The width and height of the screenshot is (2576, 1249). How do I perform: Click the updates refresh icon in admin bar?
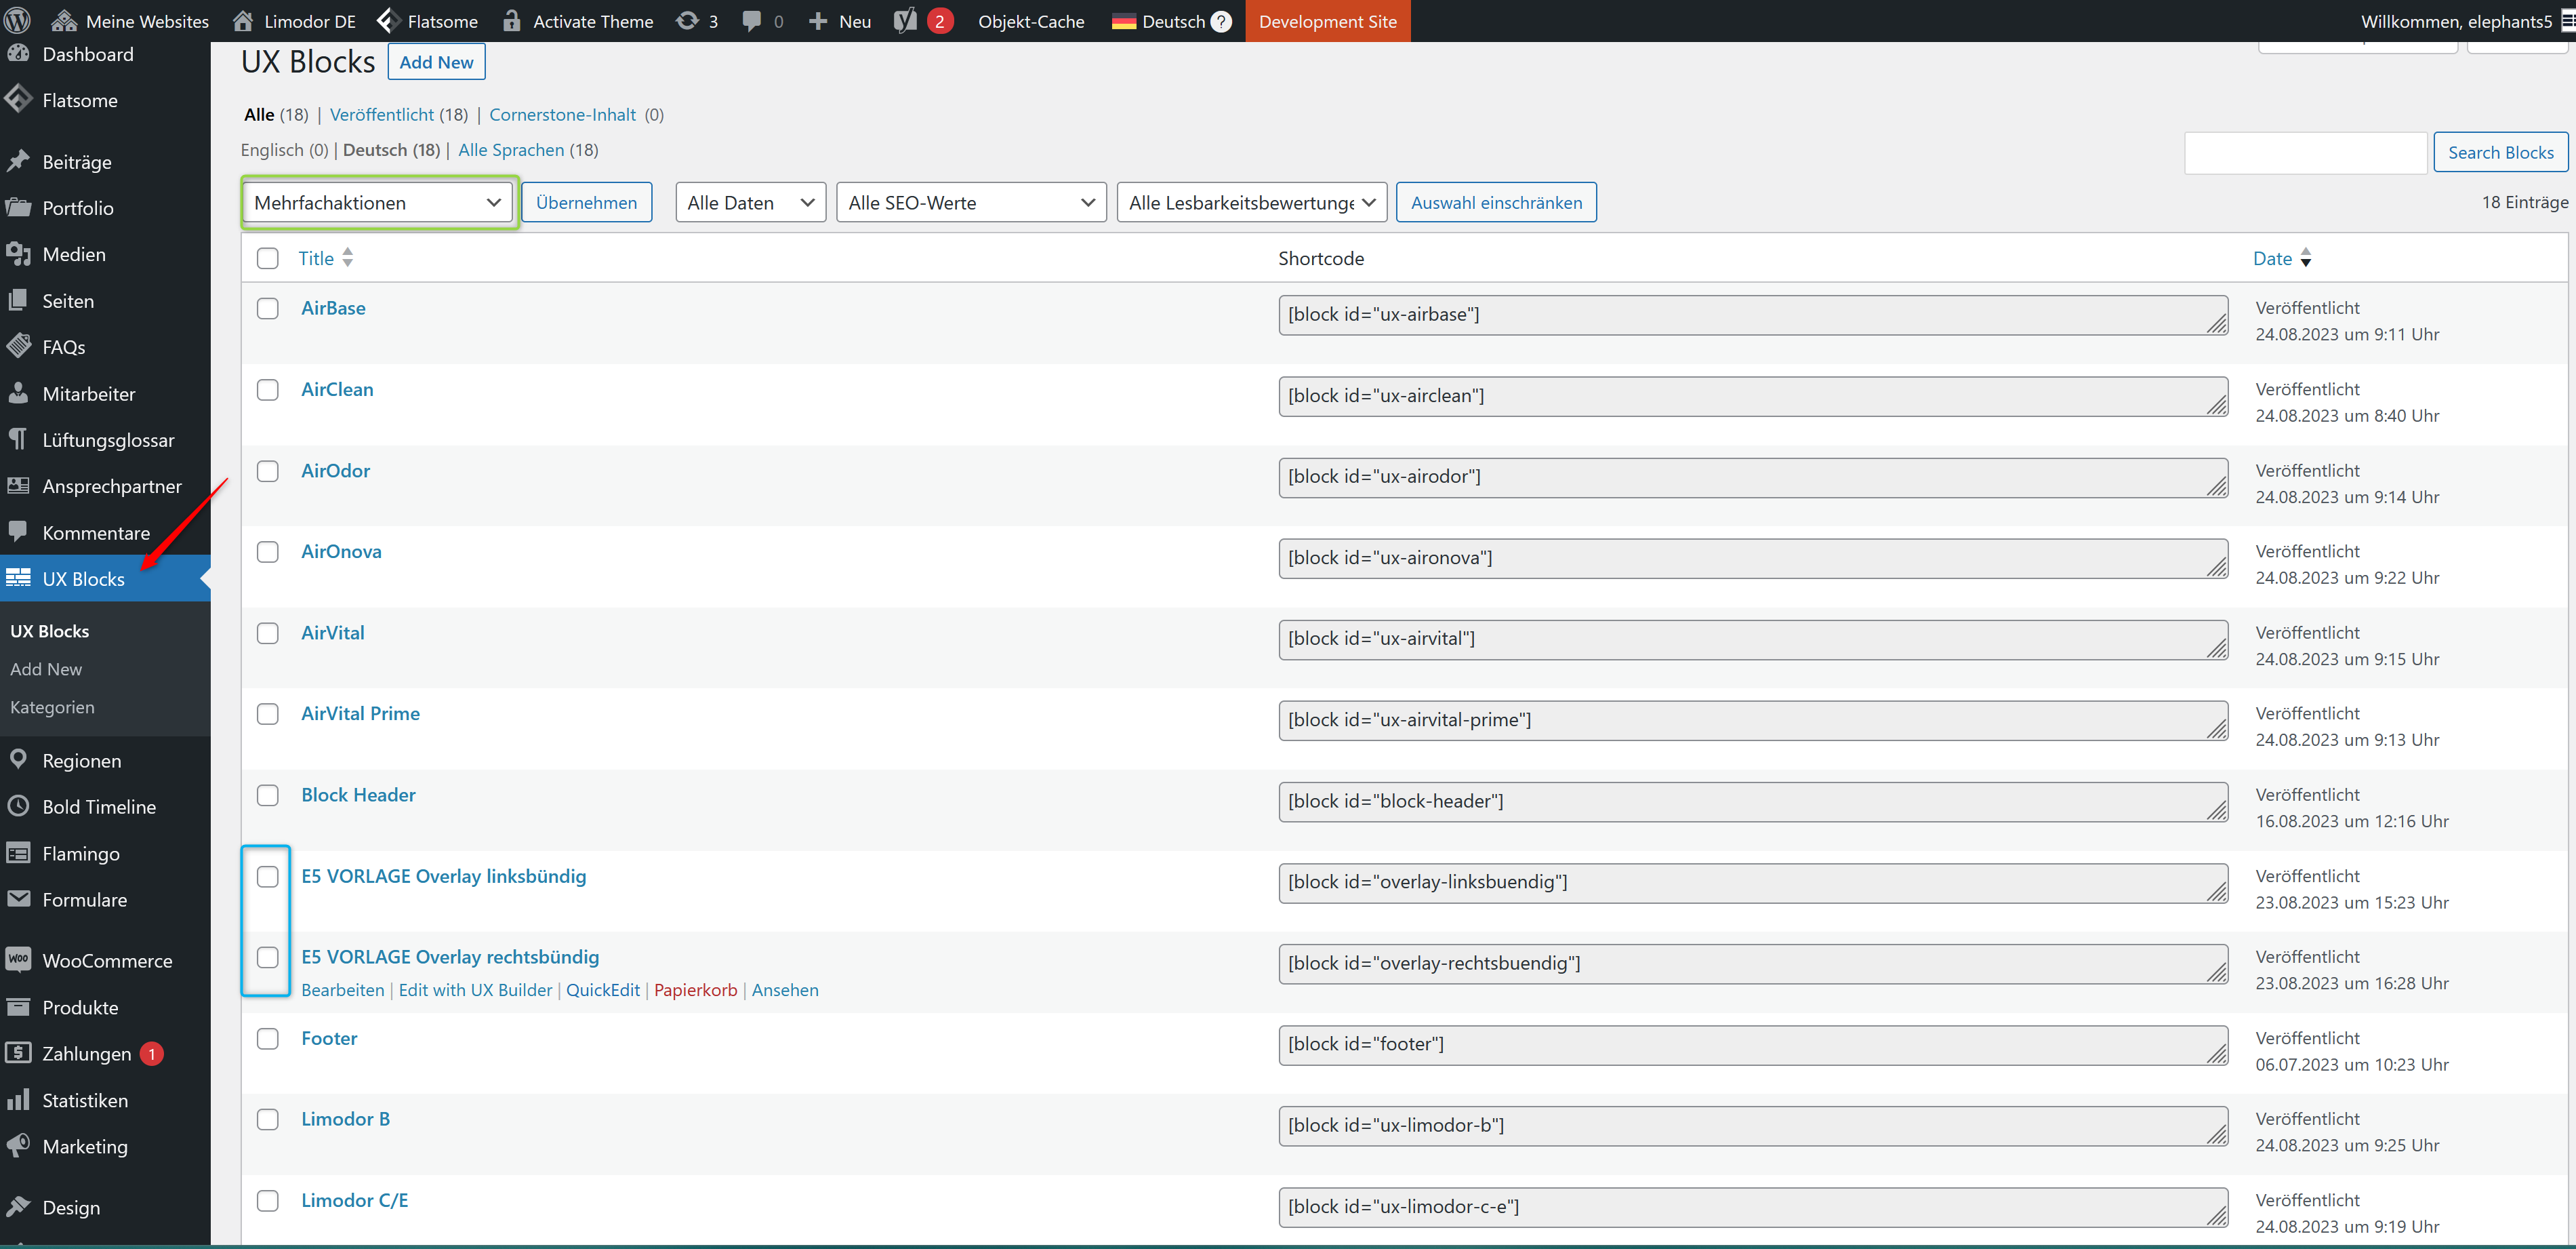[687, 21]
